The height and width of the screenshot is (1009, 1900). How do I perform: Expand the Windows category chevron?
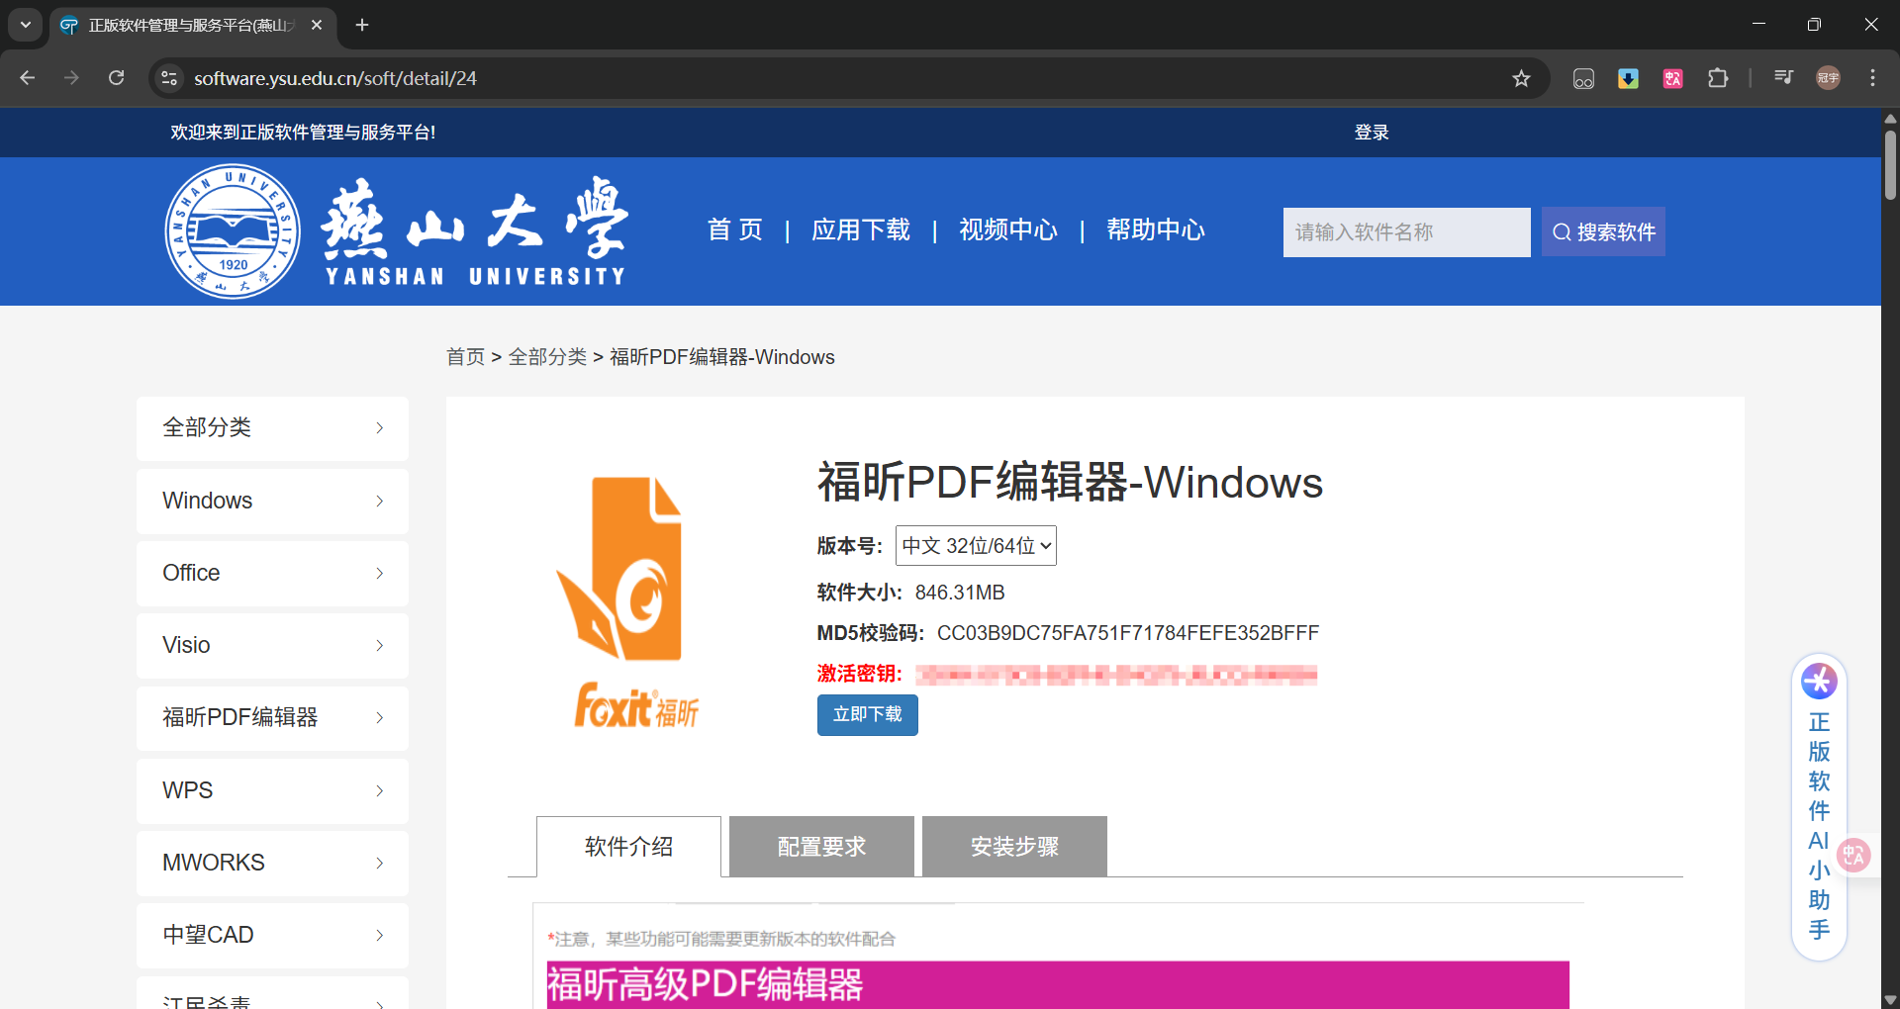coord(379,501)
